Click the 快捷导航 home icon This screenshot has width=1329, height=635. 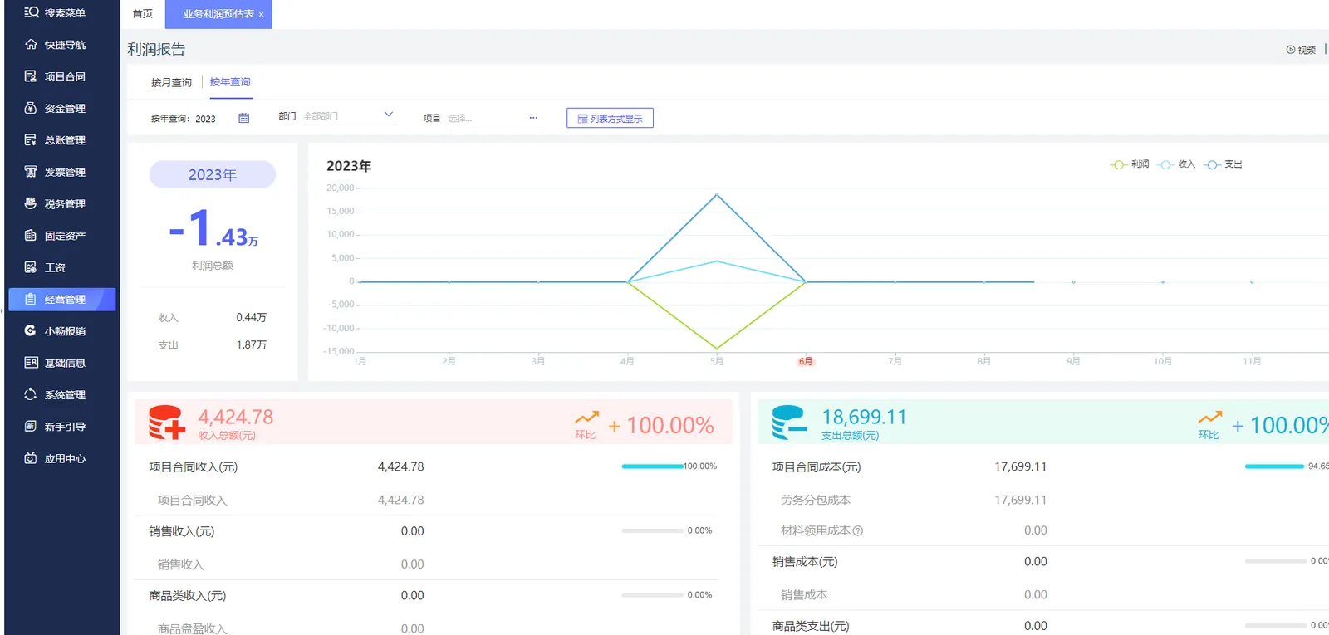(x=31, y=45)
